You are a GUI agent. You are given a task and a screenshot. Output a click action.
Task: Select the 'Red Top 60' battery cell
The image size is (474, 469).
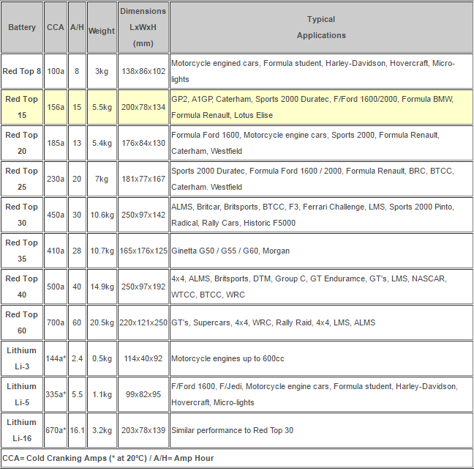coord(22,322)
